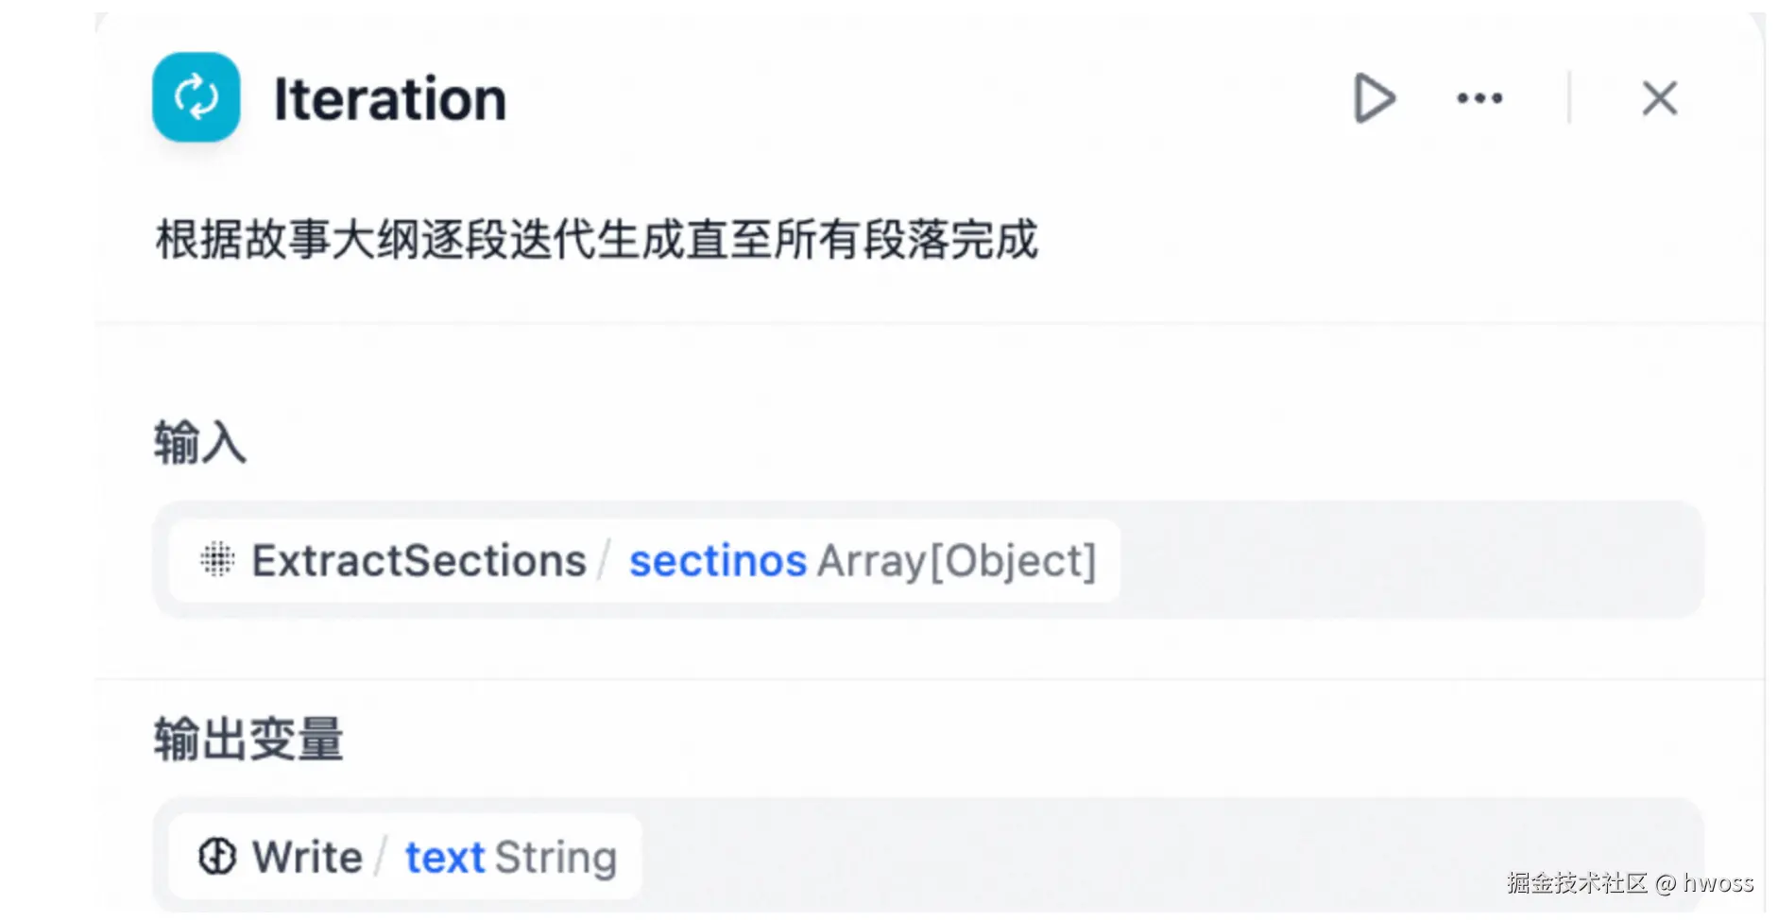Click the 输出变量 section label
1778x920 pixels.
click(x=248, y=739)
